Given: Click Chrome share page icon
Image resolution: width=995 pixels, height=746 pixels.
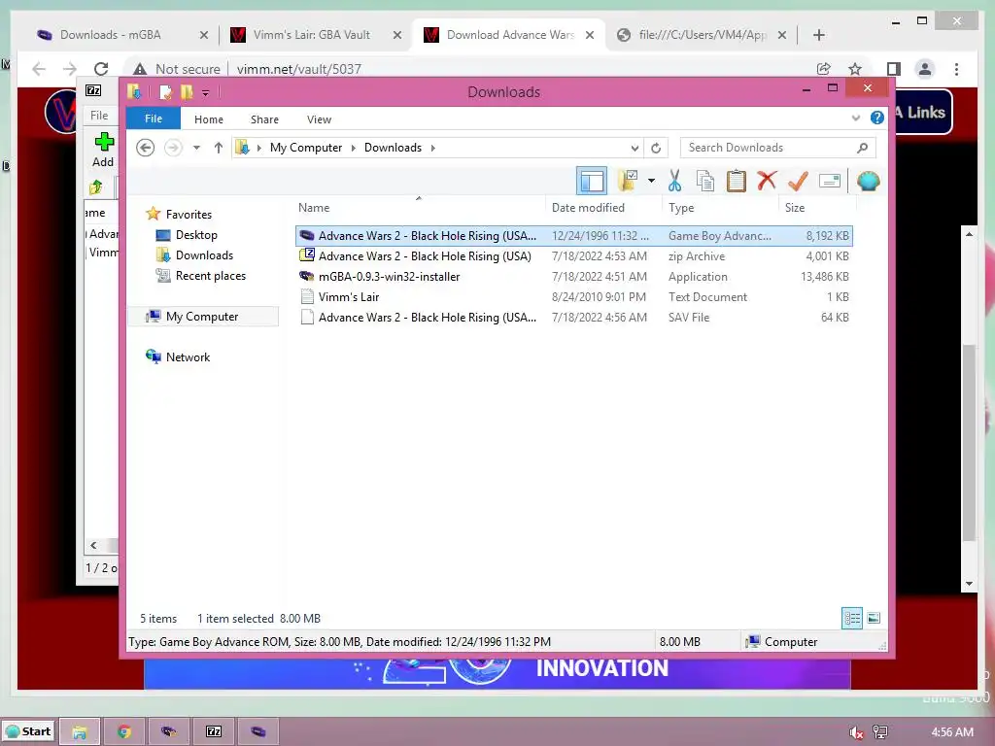Looking at the screenshot, I should 824,69.
